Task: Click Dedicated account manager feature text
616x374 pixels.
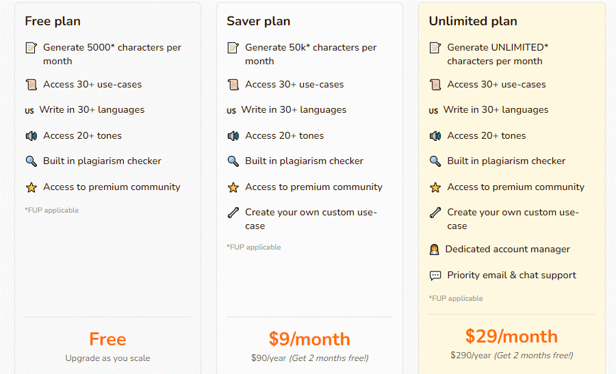Action: (508, 249)
